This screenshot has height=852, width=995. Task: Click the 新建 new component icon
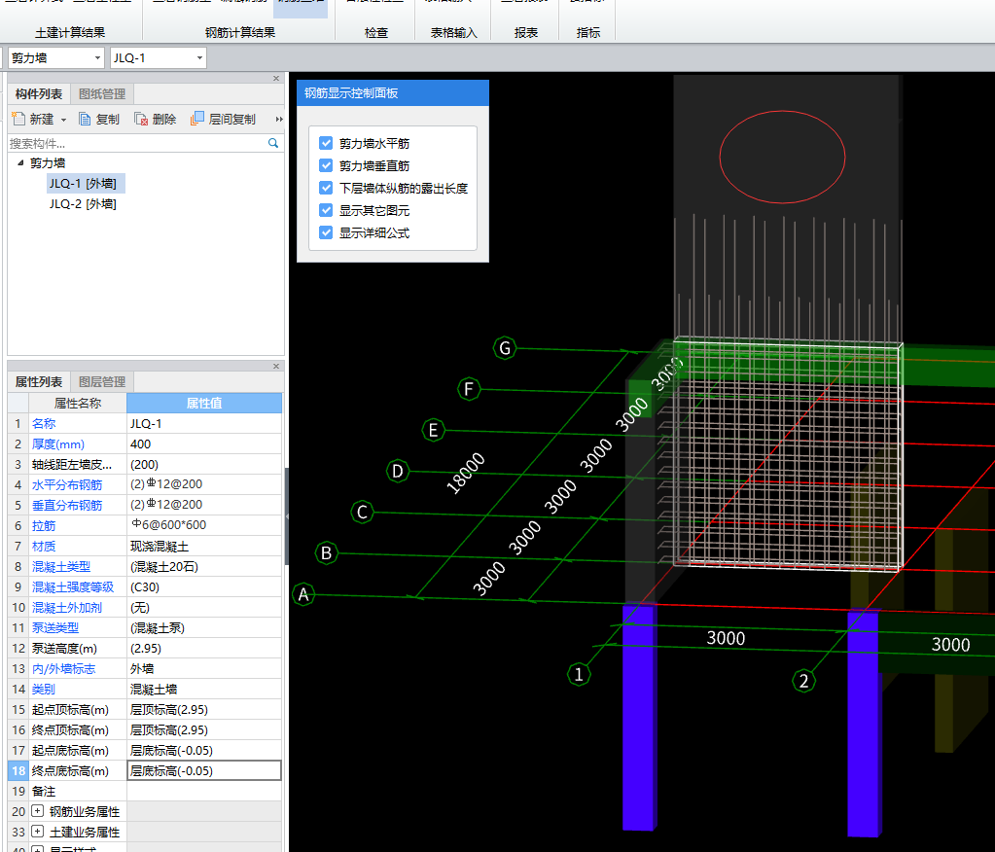[x=18, y=119]
